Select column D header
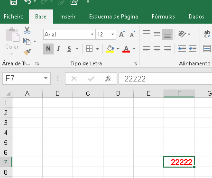Image resolution: width=212 pixels, height=178 pixels. [118, 93]
